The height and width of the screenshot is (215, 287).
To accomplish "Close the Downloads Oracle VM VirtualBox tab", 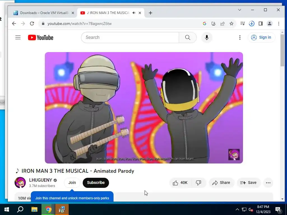I will 73,13.
